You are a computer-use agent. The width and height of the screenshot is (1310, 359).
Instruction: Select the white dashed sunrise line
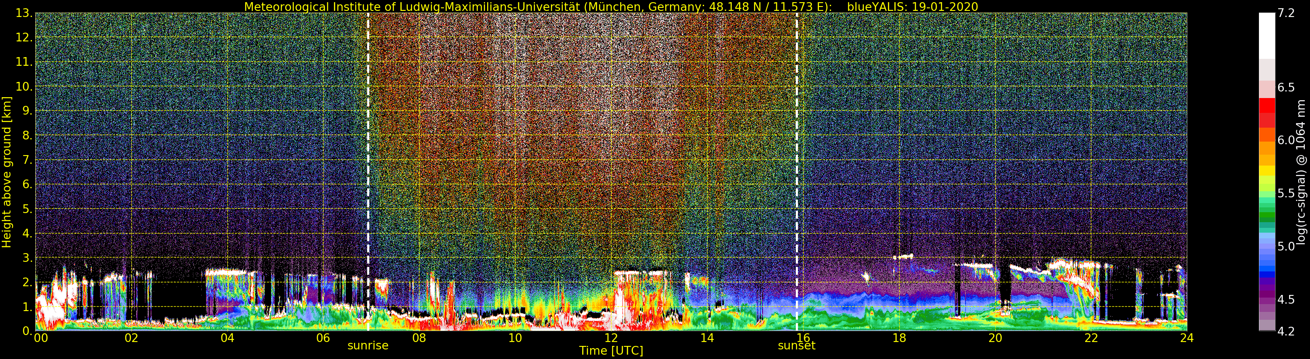coord(368,172)
